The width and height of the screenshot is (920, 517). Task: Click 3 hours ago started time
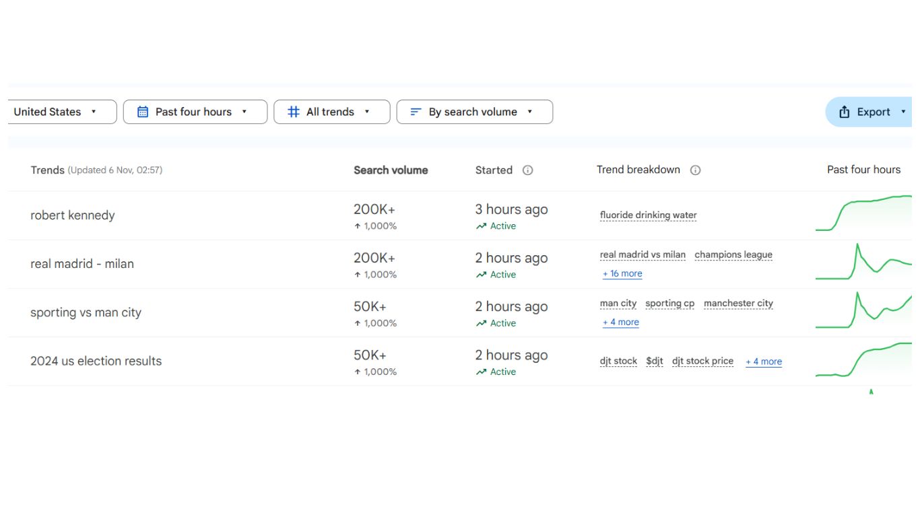pos(511,209)
